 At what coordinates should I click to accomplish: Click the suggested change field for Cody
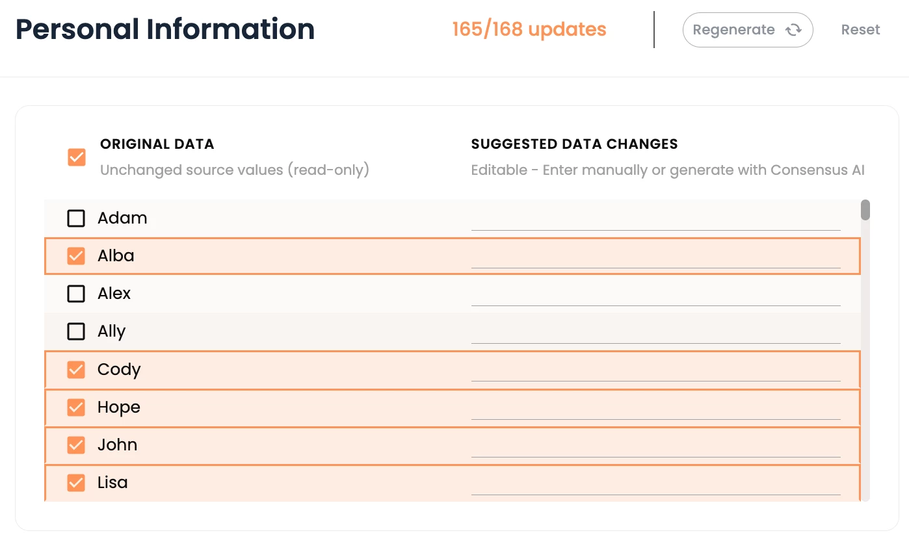655,370
